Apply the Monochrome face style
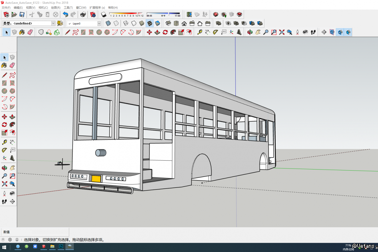Image resolution: width=378 pixels, height=252 pixels. 158,23
